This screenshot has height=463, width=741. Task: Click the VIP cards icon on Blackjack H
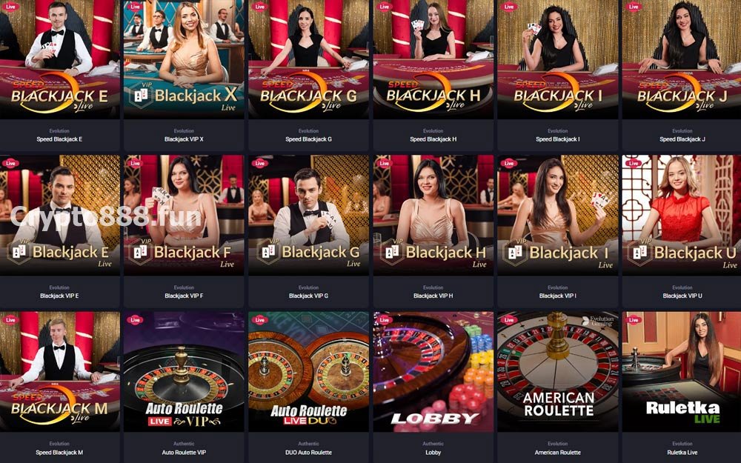pyautogui.click(x=392, y=252)
